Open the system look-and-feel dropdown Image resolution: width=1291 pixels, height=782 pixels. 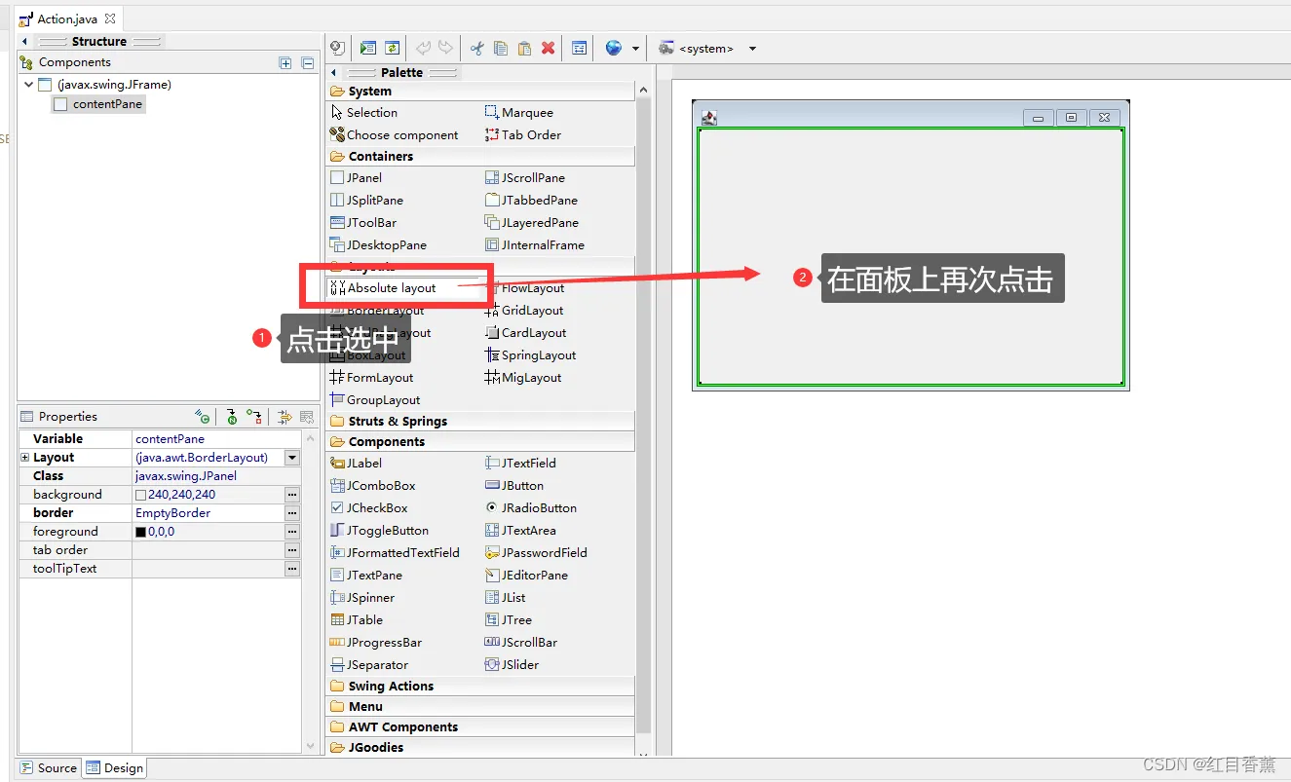pyautogui.click(x=752, y=49)
